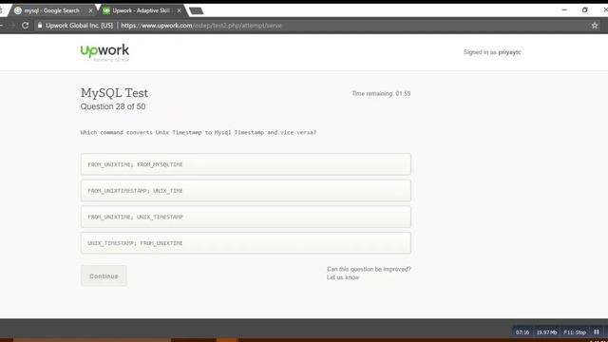Click the MySQL Test heading
This screenshot has height=342, width=608.
[x=114, y=93]
